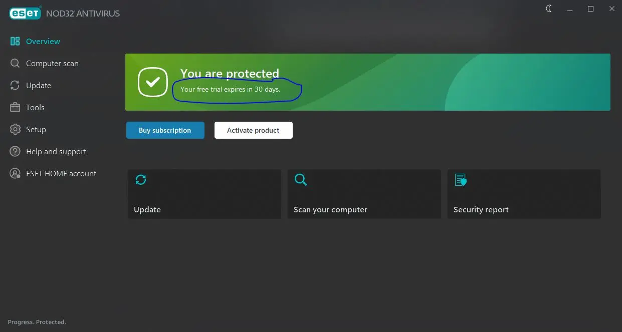Click the 'You are protected' heading
Viewport: 622px width, 332px height.
point(230,74)
